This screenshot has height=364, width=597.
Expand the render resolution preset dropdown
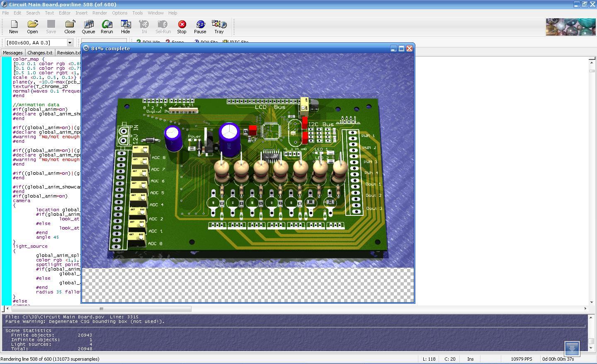point(70,43)
